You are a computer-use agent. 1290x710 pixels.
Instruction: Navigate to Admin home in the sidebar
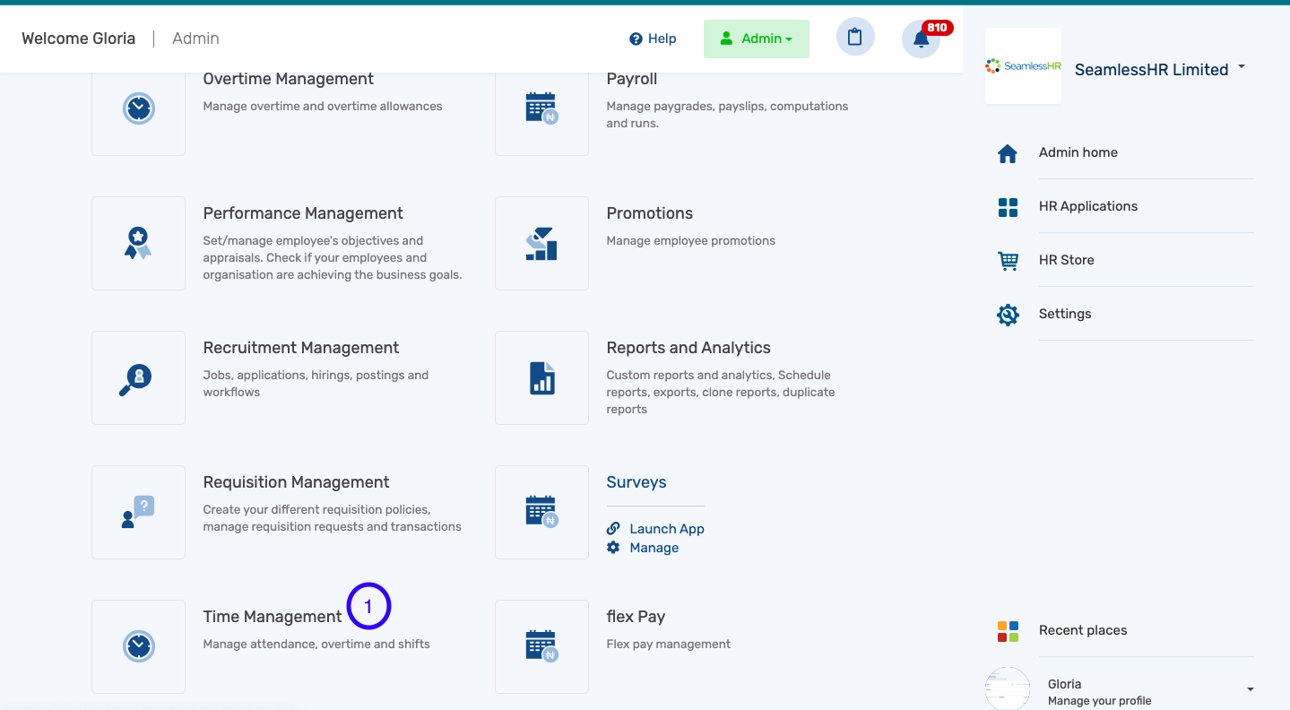tap(1078, 152)
